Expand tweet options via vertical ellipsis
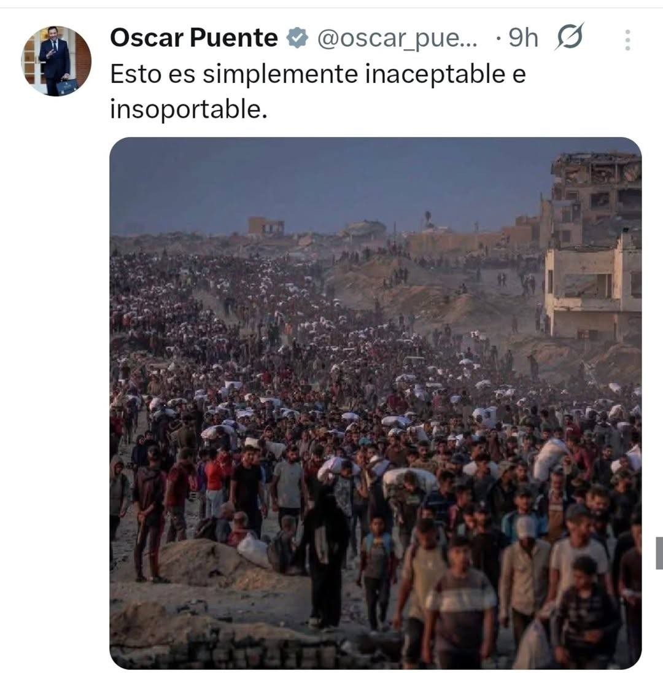Image resolution: width=663 pixels, height=673 pixels. 627,40
